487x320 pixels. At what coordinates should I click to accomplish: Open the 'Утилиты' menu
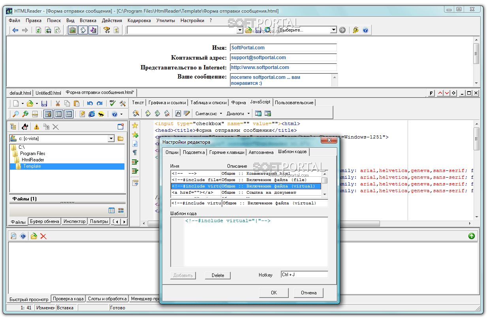165,21
